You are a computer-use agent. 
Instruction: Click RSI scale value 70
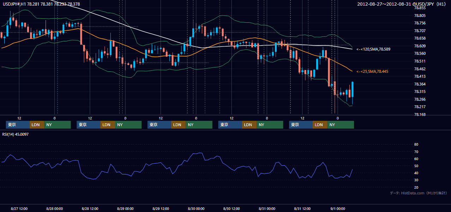[x=416, y=152]
